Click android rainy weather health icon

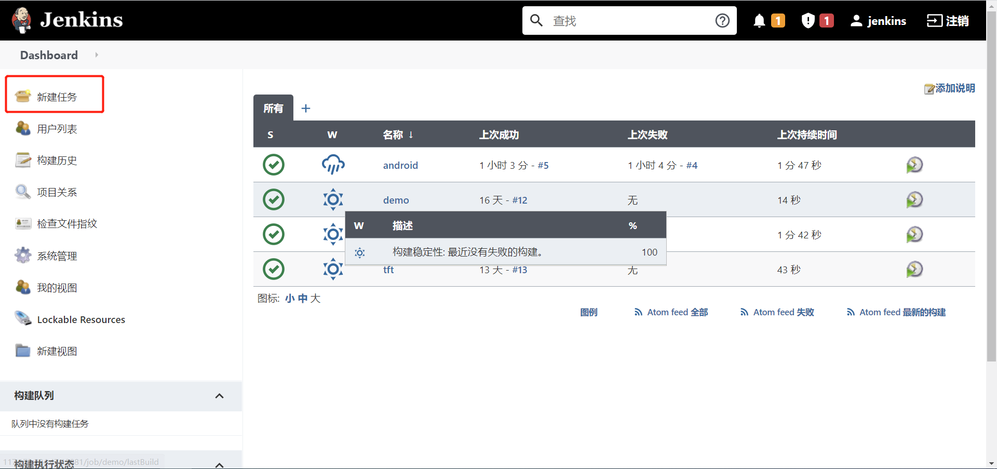point(333,164)
